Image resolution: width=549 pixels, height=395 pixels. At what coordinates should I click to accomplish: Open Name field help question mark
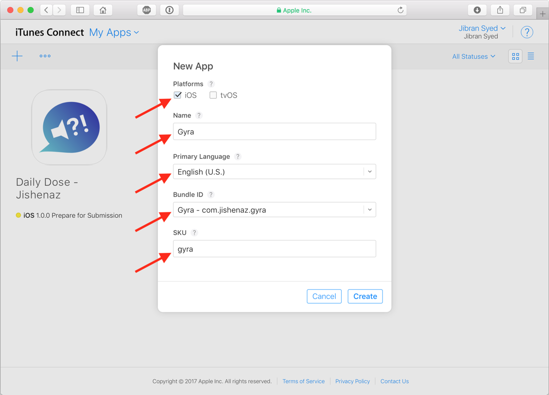point(199,115)
